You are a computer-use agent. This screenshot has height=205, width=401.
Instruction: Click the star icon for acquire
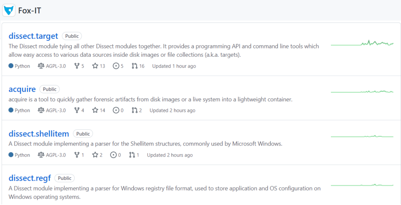click(x=95, y=110)
